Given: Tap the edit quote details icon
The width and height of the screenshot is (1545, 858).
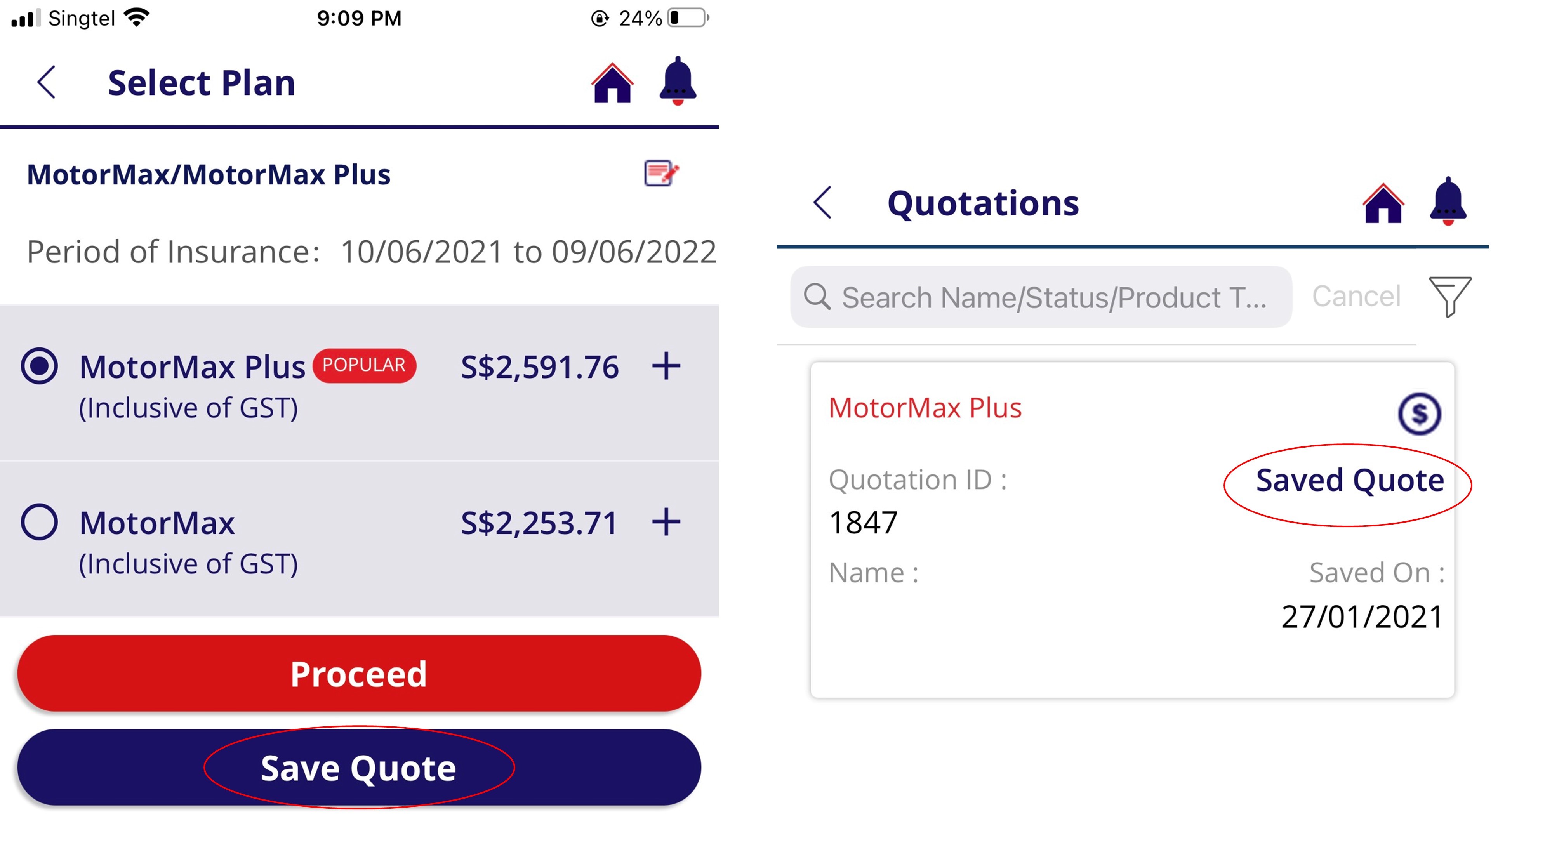Looking at the screenshot, I should point(661,173).
